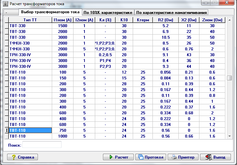
Task: Exit via the Выход button
Action: tap(215, 157)
